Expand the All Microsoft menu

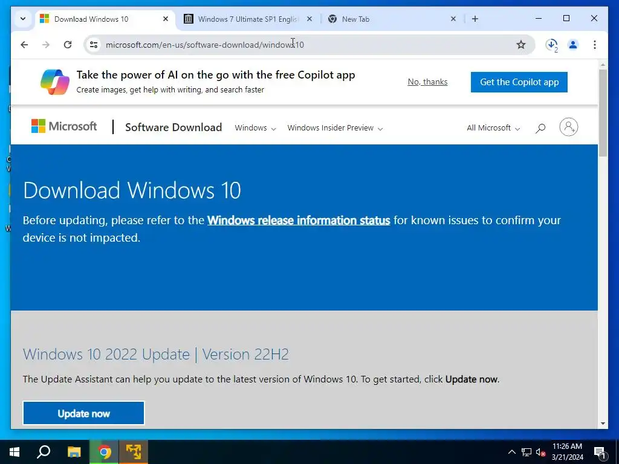pyautogui.click(x=493, y=128)
